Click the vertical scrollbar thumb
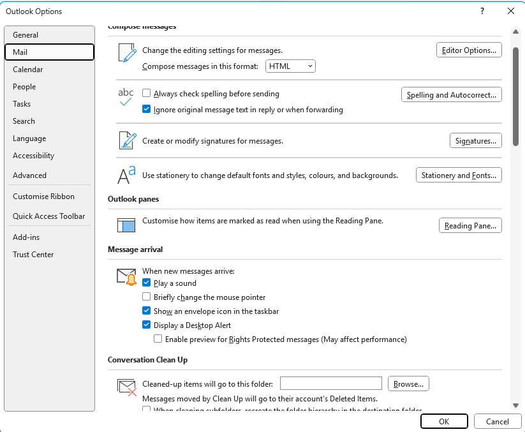The image size is (525, 432). [x=515, y=97]
